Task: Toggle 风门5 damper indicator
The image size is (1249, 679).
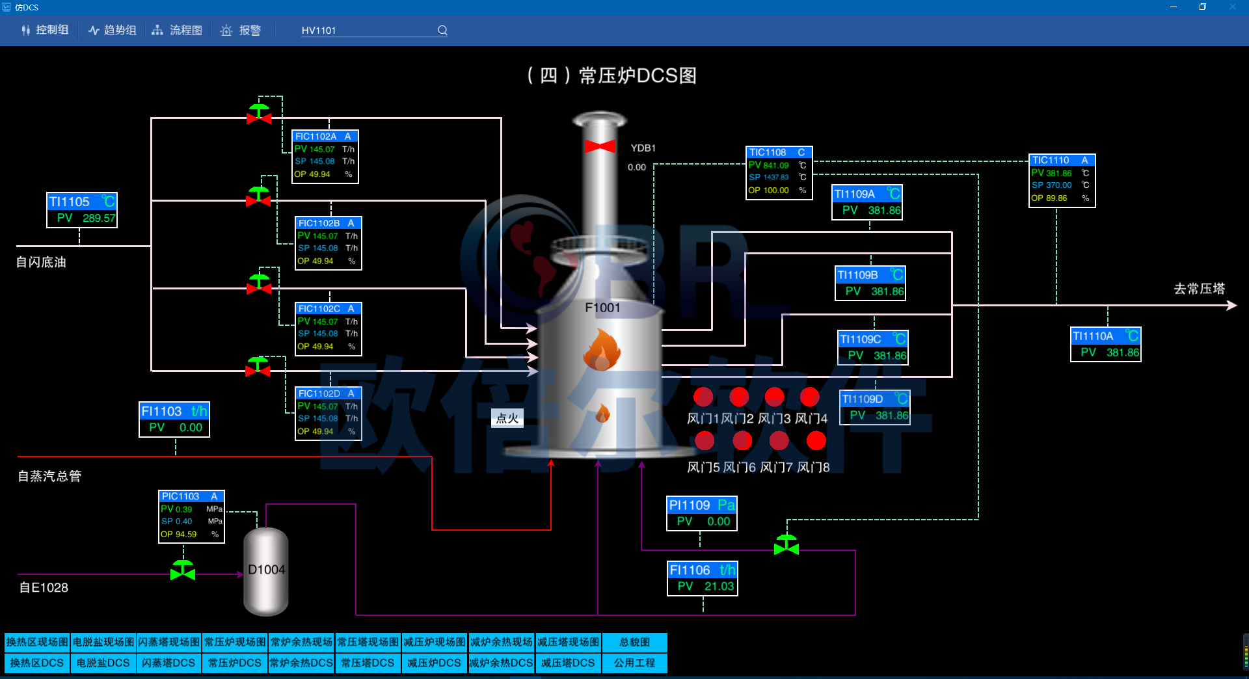Action: pos(705,441)
